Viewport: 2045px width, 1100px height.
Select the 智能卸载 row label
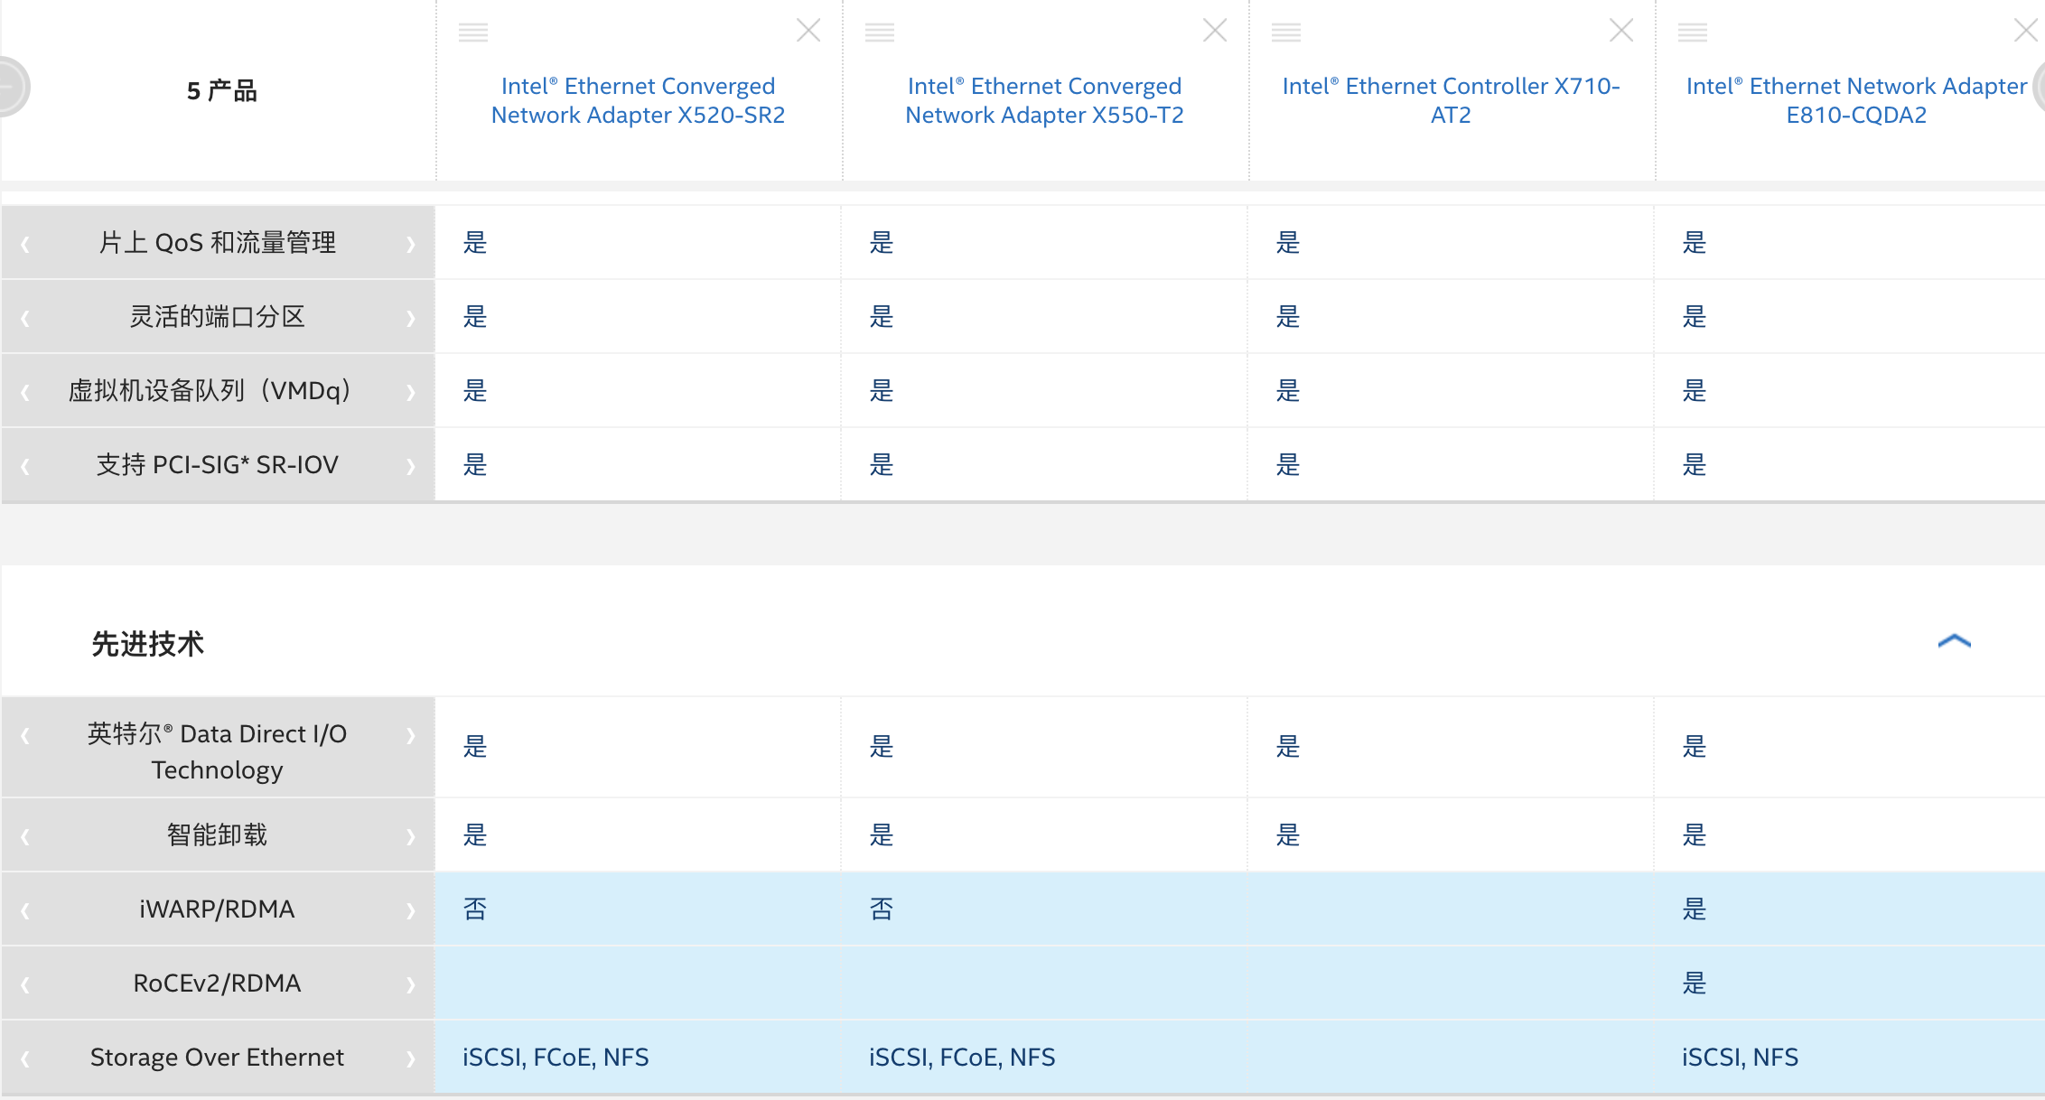[x=217, y=834]
